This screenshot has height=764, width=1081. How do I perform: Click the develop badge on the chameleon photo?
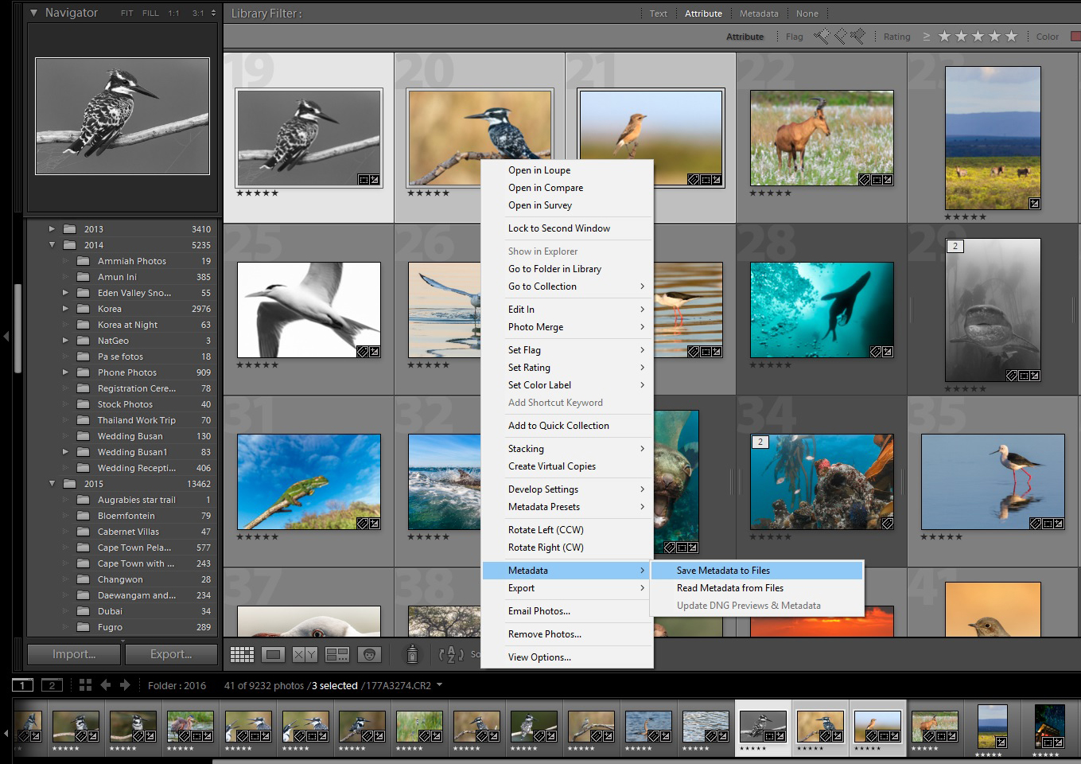coord(374,524)
